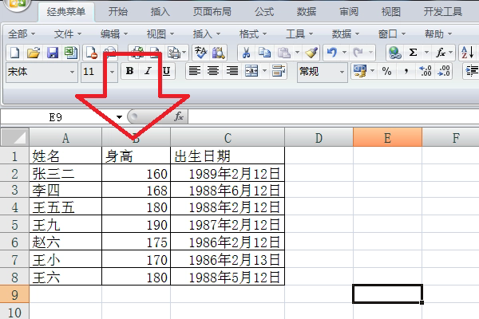Image resolution: width=479 pixels, height=319 pixels.
Task: Toggle bold formatting
Action: (129, 72)
